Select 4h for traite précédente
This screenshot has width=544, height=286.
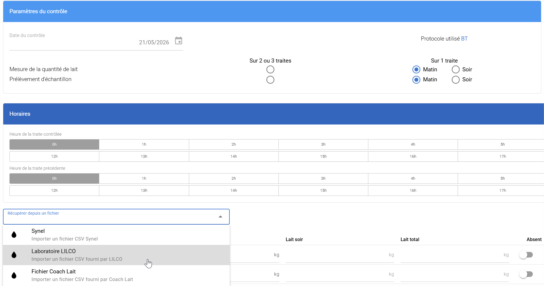(x=413, y=179)
